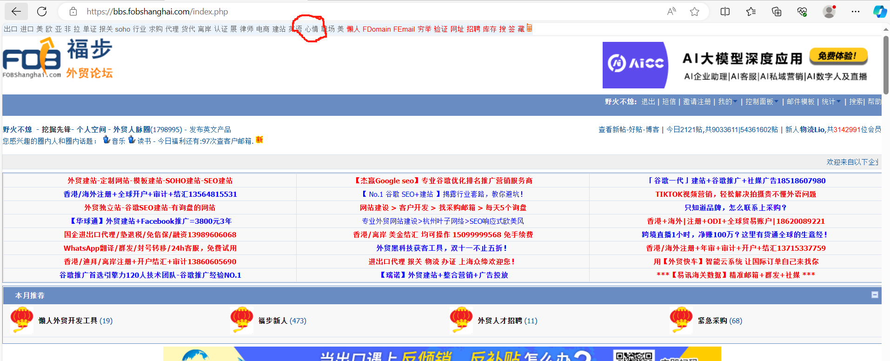Open the Favorites list icon
890x361 pixels.
coord(751,12)
